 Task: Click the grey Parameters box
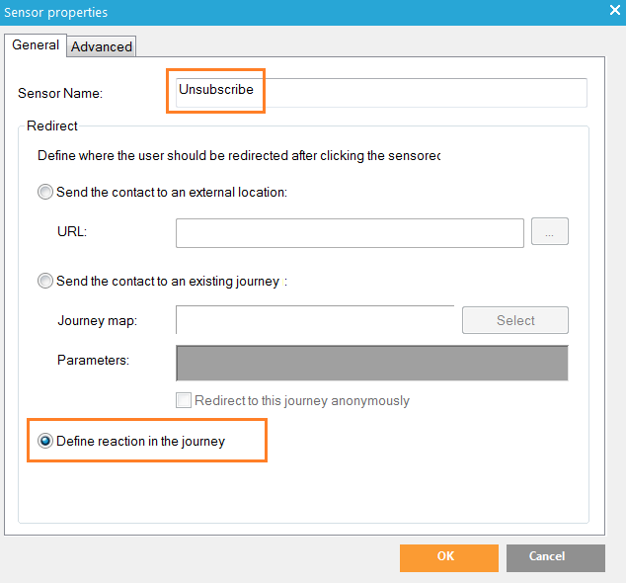point(371,363)
